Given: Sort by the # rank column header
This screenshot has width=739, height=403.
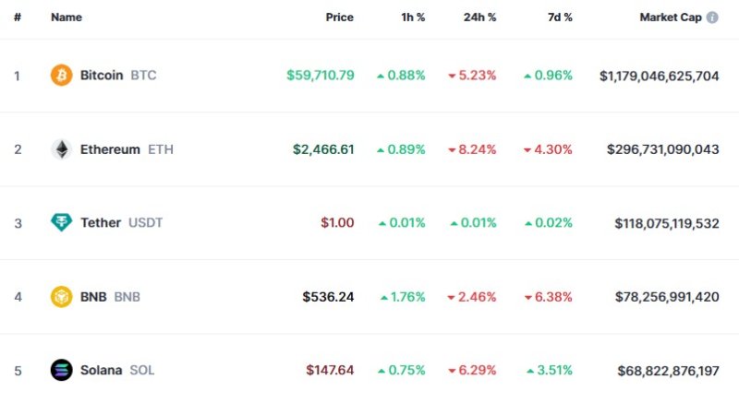Looking at the screenshot, I should pos(18,18).
